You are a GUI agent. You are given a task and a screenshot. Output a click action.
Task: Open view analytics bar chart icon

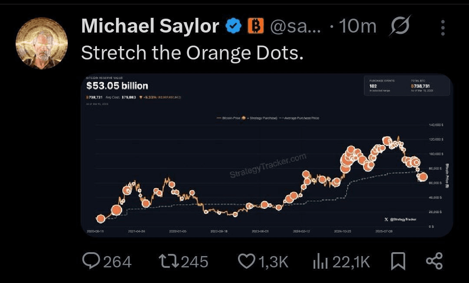pos(320,261)
